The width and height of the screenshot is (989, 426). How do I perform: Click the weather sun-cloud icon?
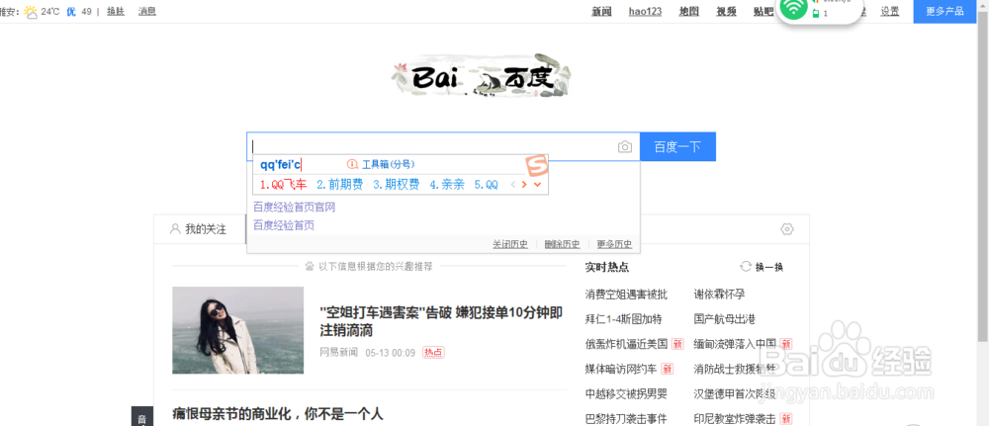31,11
